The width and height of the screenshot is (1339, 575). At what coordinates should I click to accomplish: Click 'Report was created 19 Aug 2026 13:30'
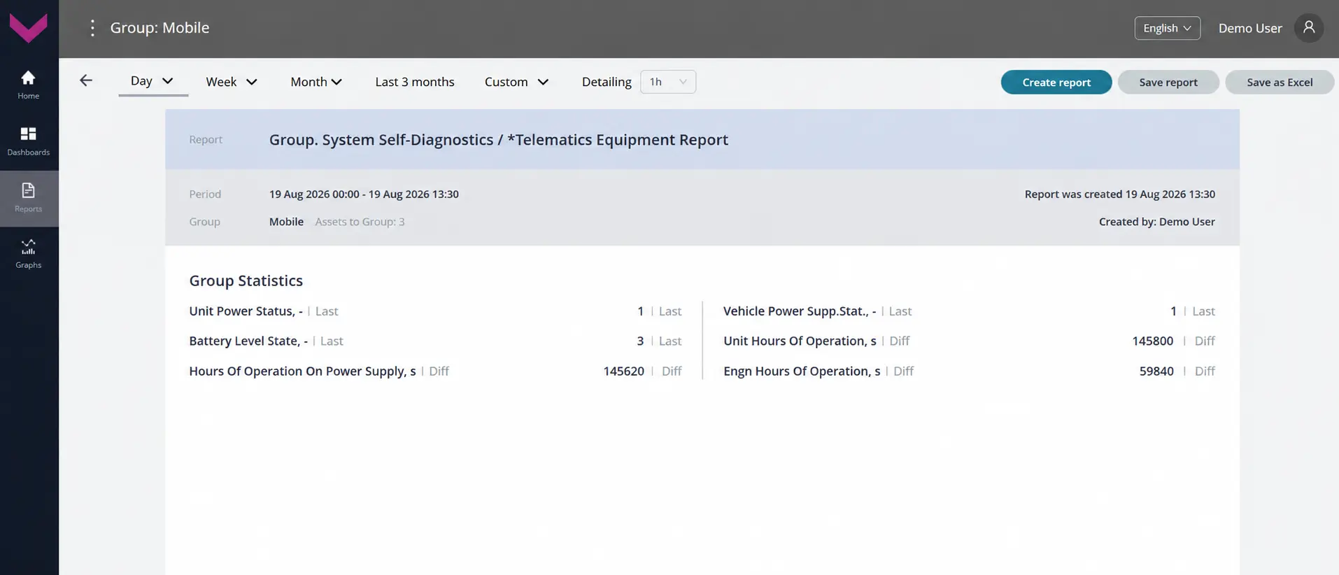click(1120, 194)
